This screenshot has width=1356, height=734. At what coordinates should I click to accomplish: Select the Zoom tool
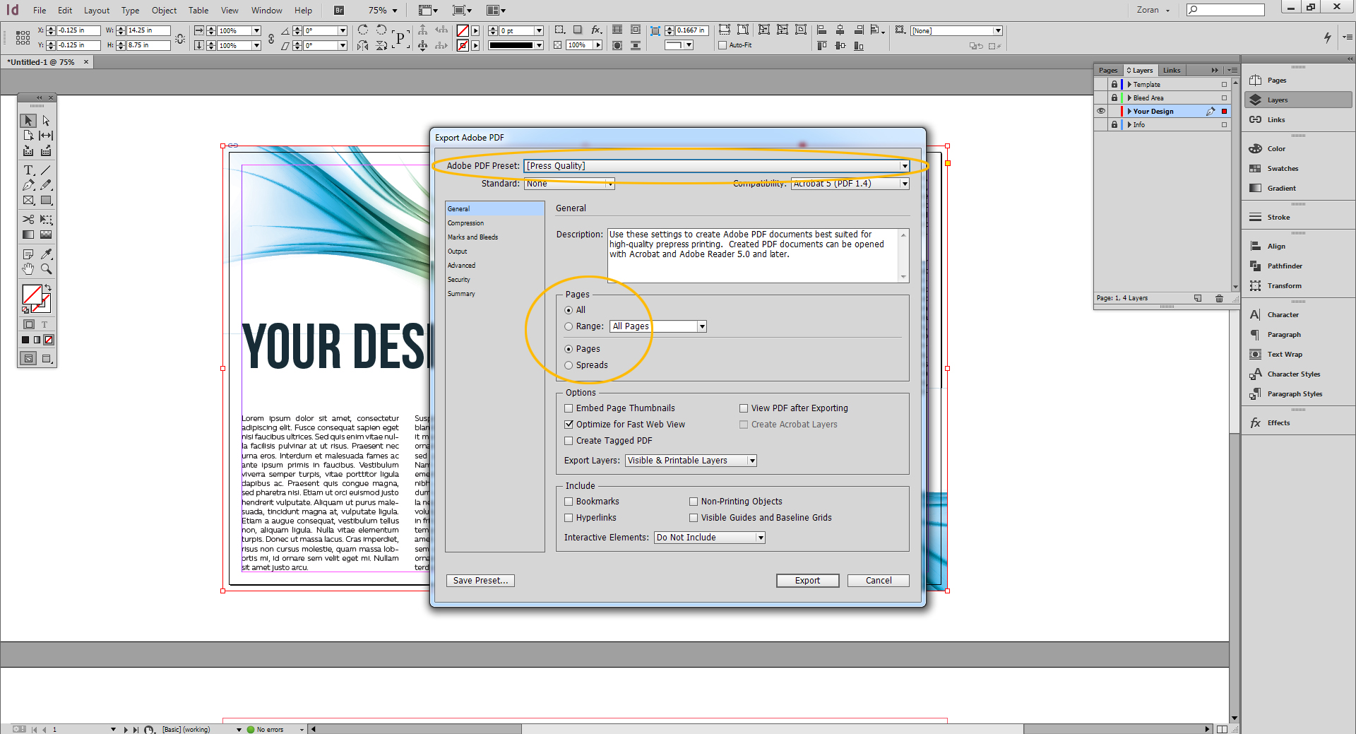(46, 268)
